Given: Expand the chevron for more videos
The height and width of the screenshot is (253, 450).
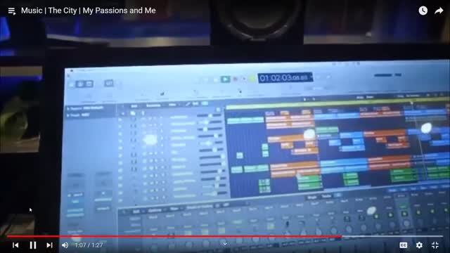Looking at the screenshot, I should [225, 244].
